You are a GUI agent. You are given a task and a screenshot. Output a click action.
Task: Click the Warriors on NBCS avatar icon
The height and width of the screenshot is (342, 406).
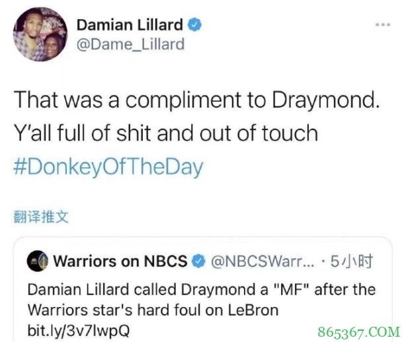click(x=38, y=261)
